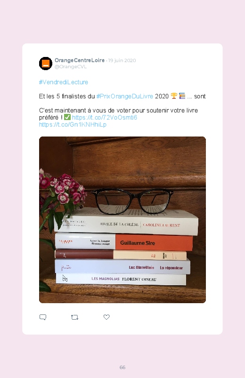Open the OrangeCentreLoire profile name
The width and height of the screenshot is (245, 378).
coord(80,60)
